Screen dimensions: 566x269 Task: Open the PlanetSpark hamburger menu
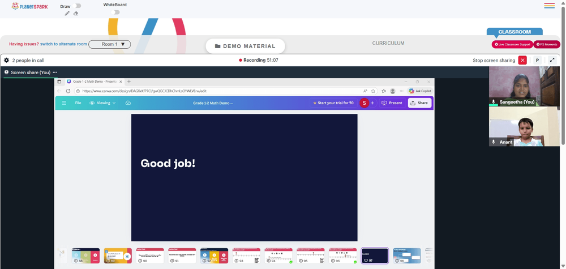pyautogui.click(x=550, y=6)
